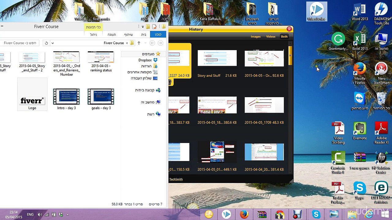Open WinRAR from the taskbar
Screen dimensions: 392x220
[262, 215]
